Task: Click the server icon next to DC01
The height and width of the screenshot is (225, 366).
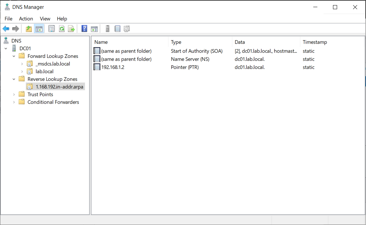Action: [x=13, y=48]
